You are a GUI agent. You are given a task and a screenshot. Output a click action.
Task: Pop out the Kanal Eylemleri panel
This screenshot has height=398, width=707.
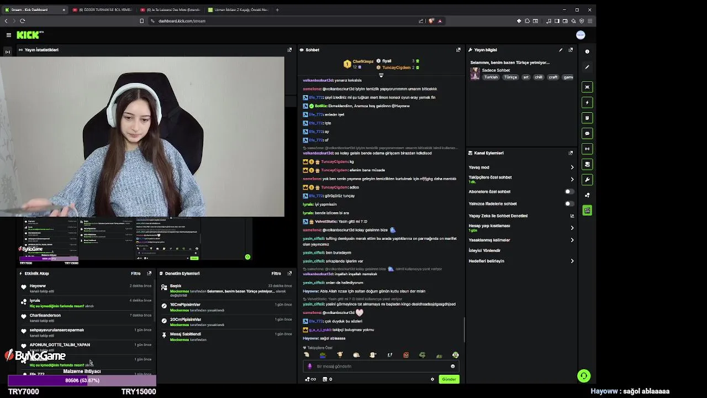tap(571, 153)
